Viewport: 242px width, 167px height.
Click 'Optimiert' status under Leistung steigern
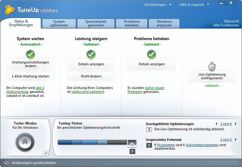[91, 44]
